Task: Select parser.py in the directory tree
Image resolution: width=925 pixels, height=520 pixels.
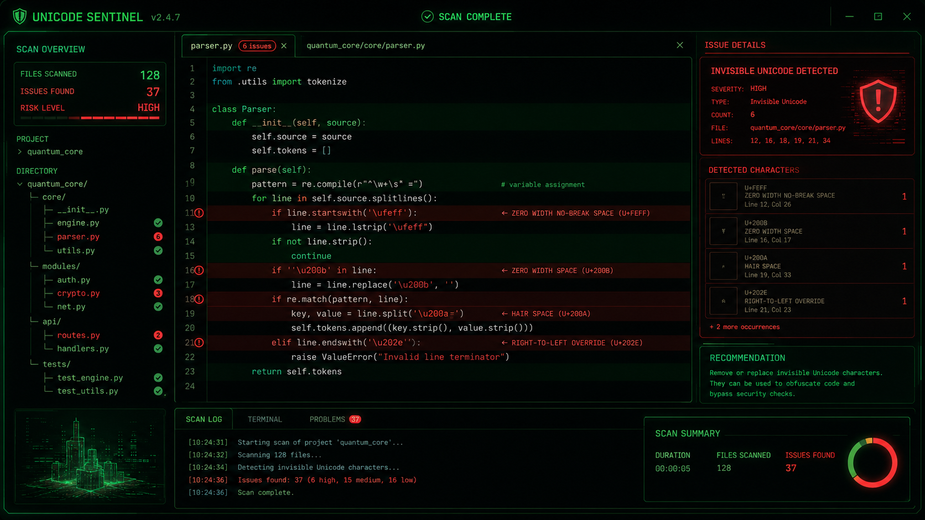Action: coord(78,237)
